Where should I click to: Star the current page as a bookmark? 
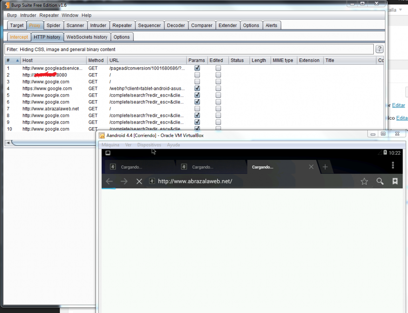point(364,181)
